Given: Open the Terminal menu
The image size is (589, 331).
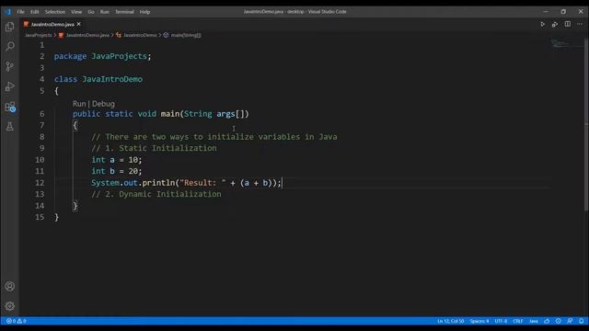Looking at the screenshot, I should [x=124, y=12].
